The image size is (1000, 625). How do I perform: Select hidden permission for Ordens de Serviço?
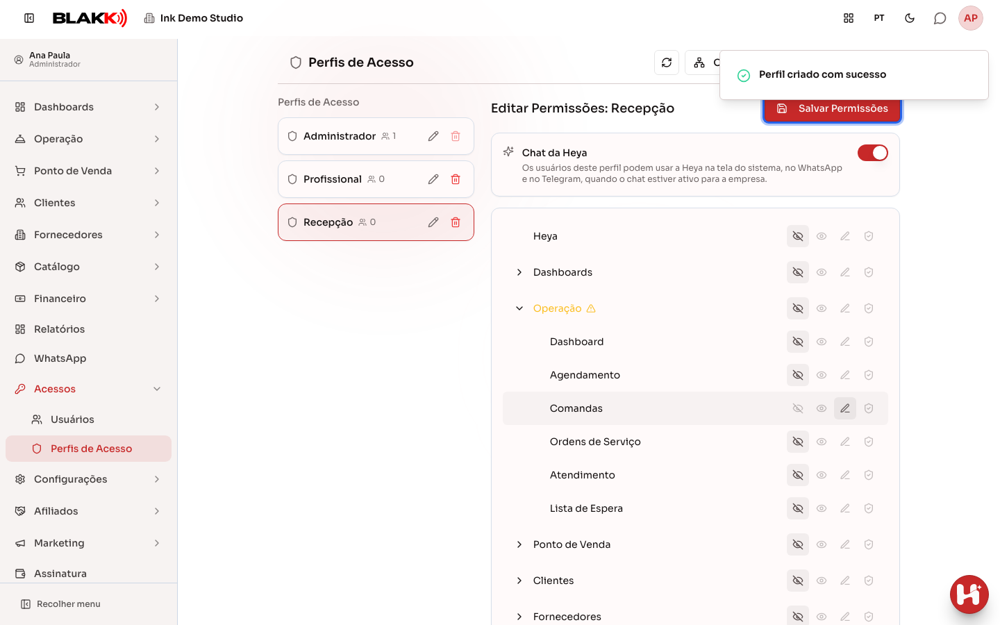(798, 442)
